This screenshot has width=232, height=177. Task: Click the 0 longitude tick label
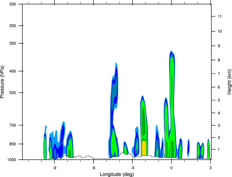tap(171, 168)
